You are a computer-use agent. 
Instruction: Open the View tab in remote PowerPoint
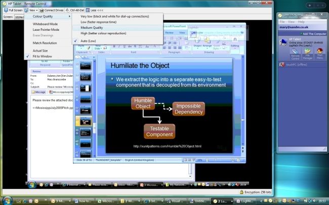point(182,33)
